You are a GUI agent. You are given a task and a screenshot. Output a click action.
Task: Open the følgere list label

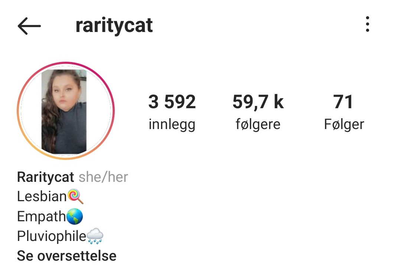click(x=258, y=125)
